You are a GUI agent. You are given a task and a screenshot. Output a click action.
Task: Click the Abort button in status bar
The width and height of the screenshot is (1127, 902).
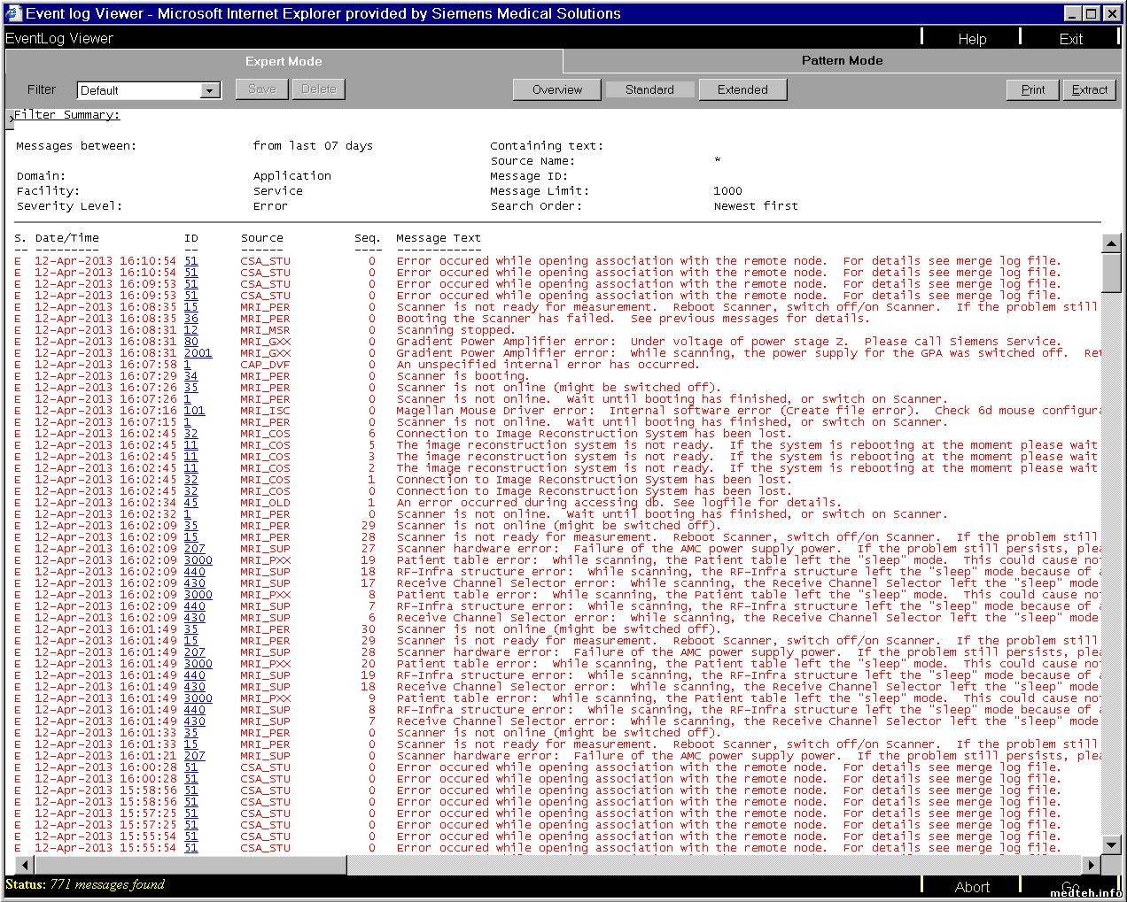tap(972, 887)
